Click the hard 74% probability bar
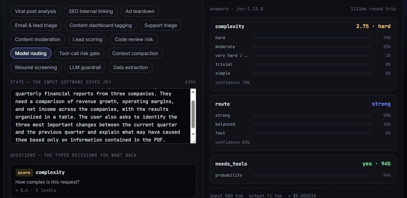Image resolution: width=407 pixels, height=198 pixels. pos(312,38)
